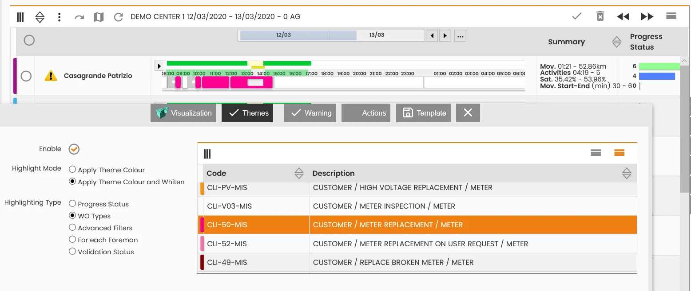Open the hamburger menu in top toolbar

point(671,16)
